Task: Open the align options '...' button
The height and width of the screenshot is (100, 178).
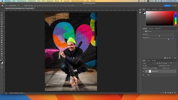Action: coord(56,6)
